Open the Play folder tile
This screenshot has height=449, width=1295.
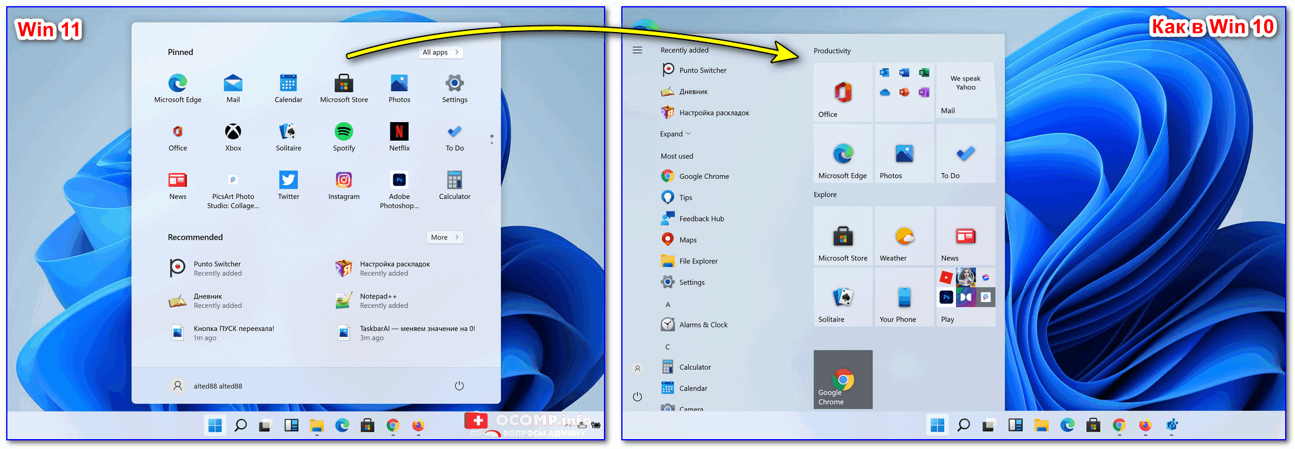point(966,297)
